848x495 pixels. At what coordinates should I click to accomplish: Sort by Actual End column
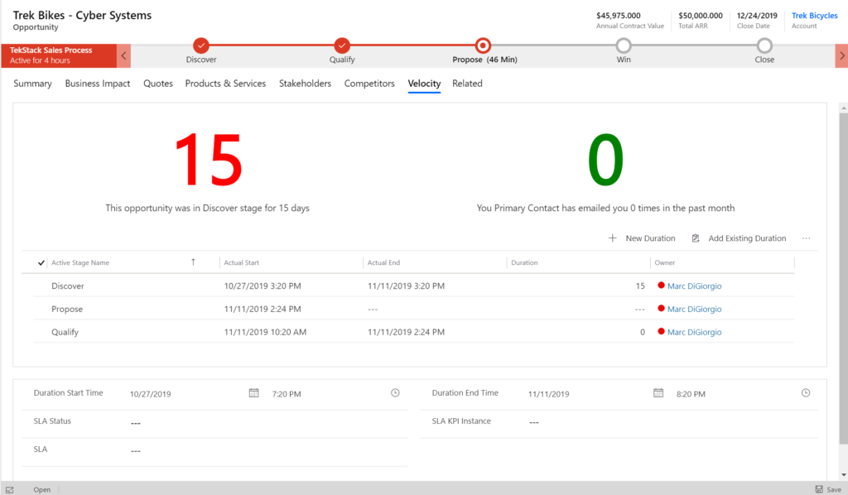point(383,262)
